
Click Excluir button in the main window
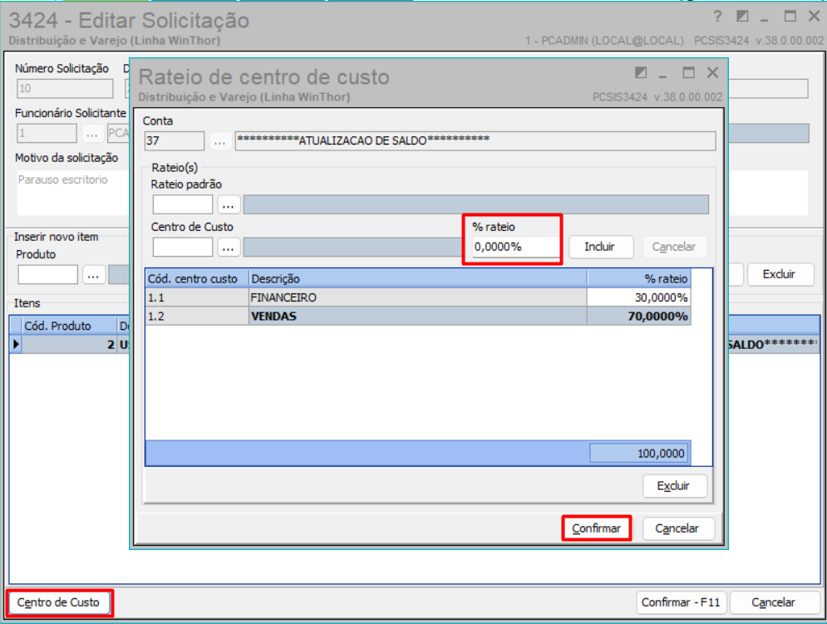pyautogui.click(x=780, y=274)
